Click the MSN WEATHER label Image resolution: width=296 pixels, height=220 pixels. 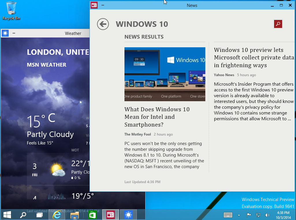tap(46, 65)
